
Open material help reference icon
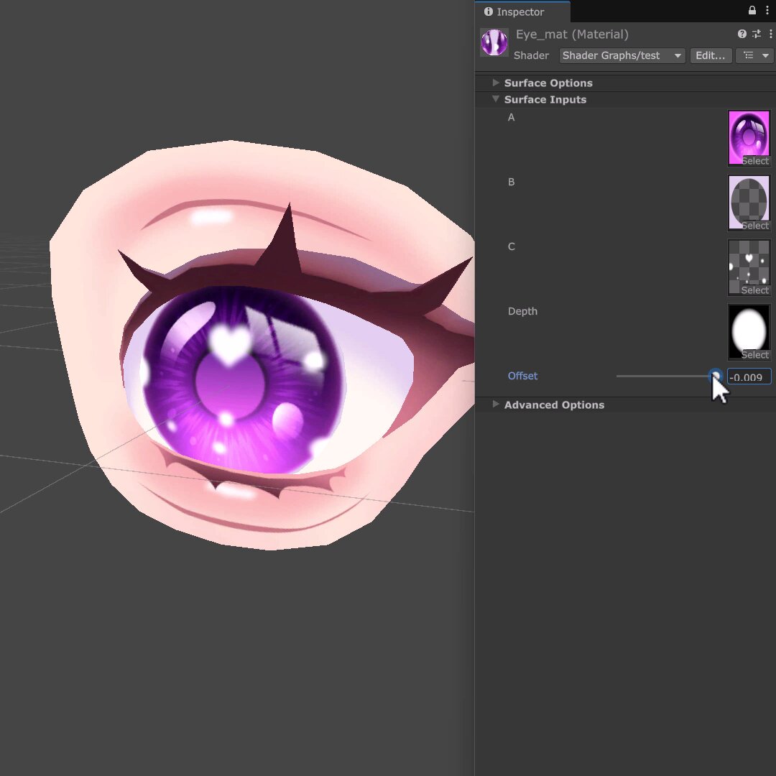(x=742, y=34)
